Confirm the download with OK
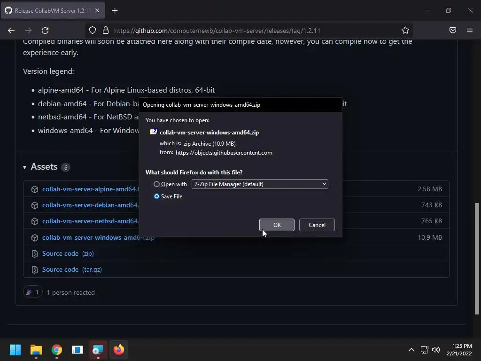The image size is (481, 361). coord(277,225)
